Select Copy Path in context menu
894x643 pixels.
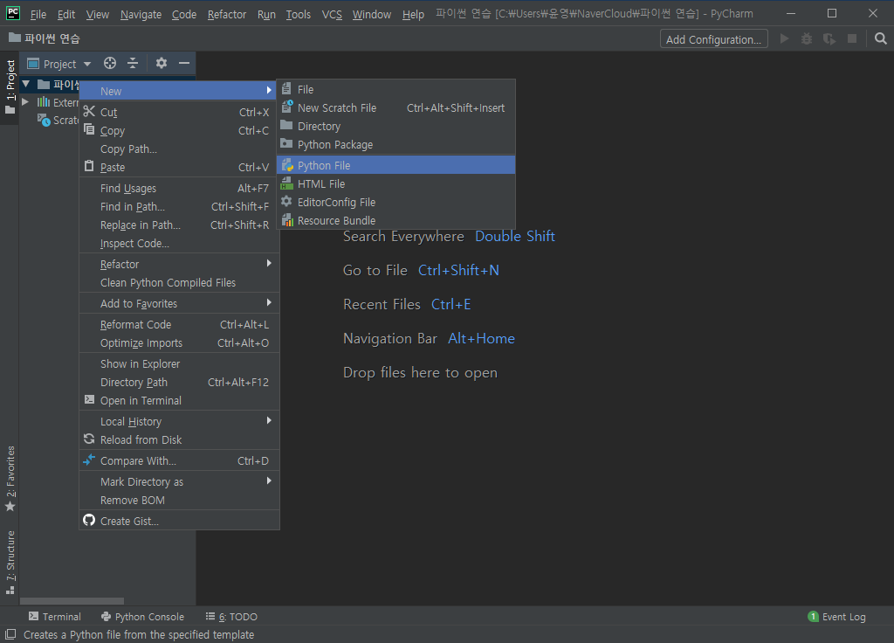pyautogui.click(x=179, y=149)
